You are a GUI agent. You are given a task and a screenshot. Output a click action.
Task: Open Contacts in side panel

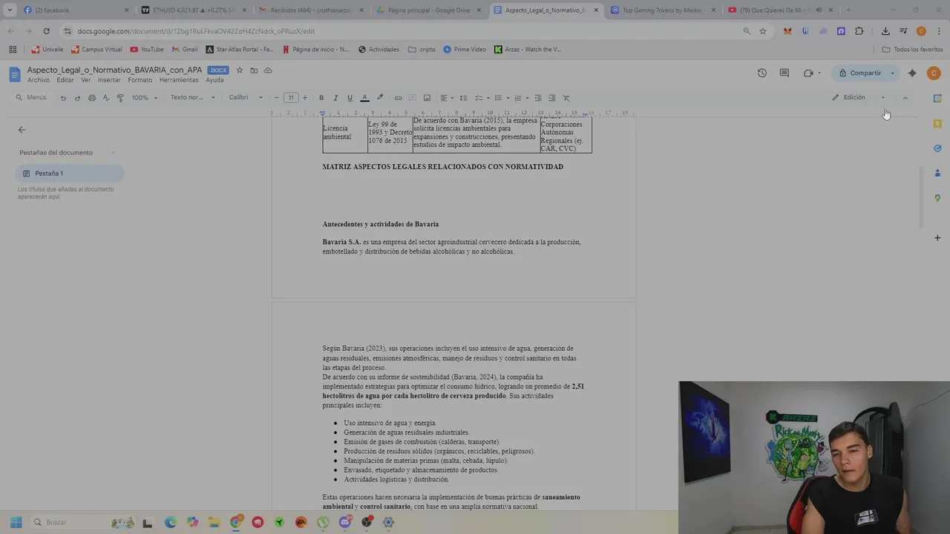tap(937, 173)
